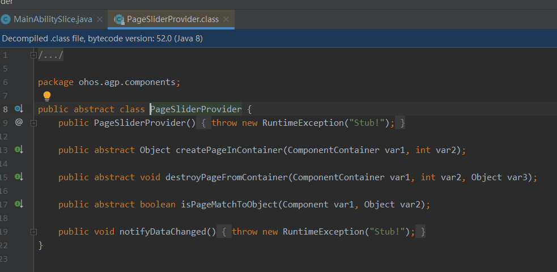The height and width of the screenshot is (272, 557).
Task: Click the createPageInContainer method name
Action: (x=229, y=150)
